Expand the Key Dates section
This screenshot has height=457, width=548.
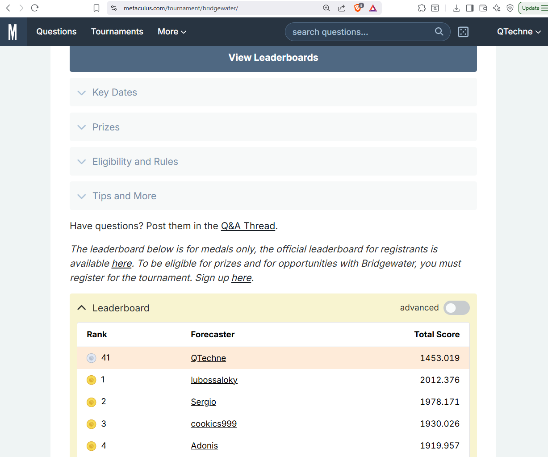[115, 92]
